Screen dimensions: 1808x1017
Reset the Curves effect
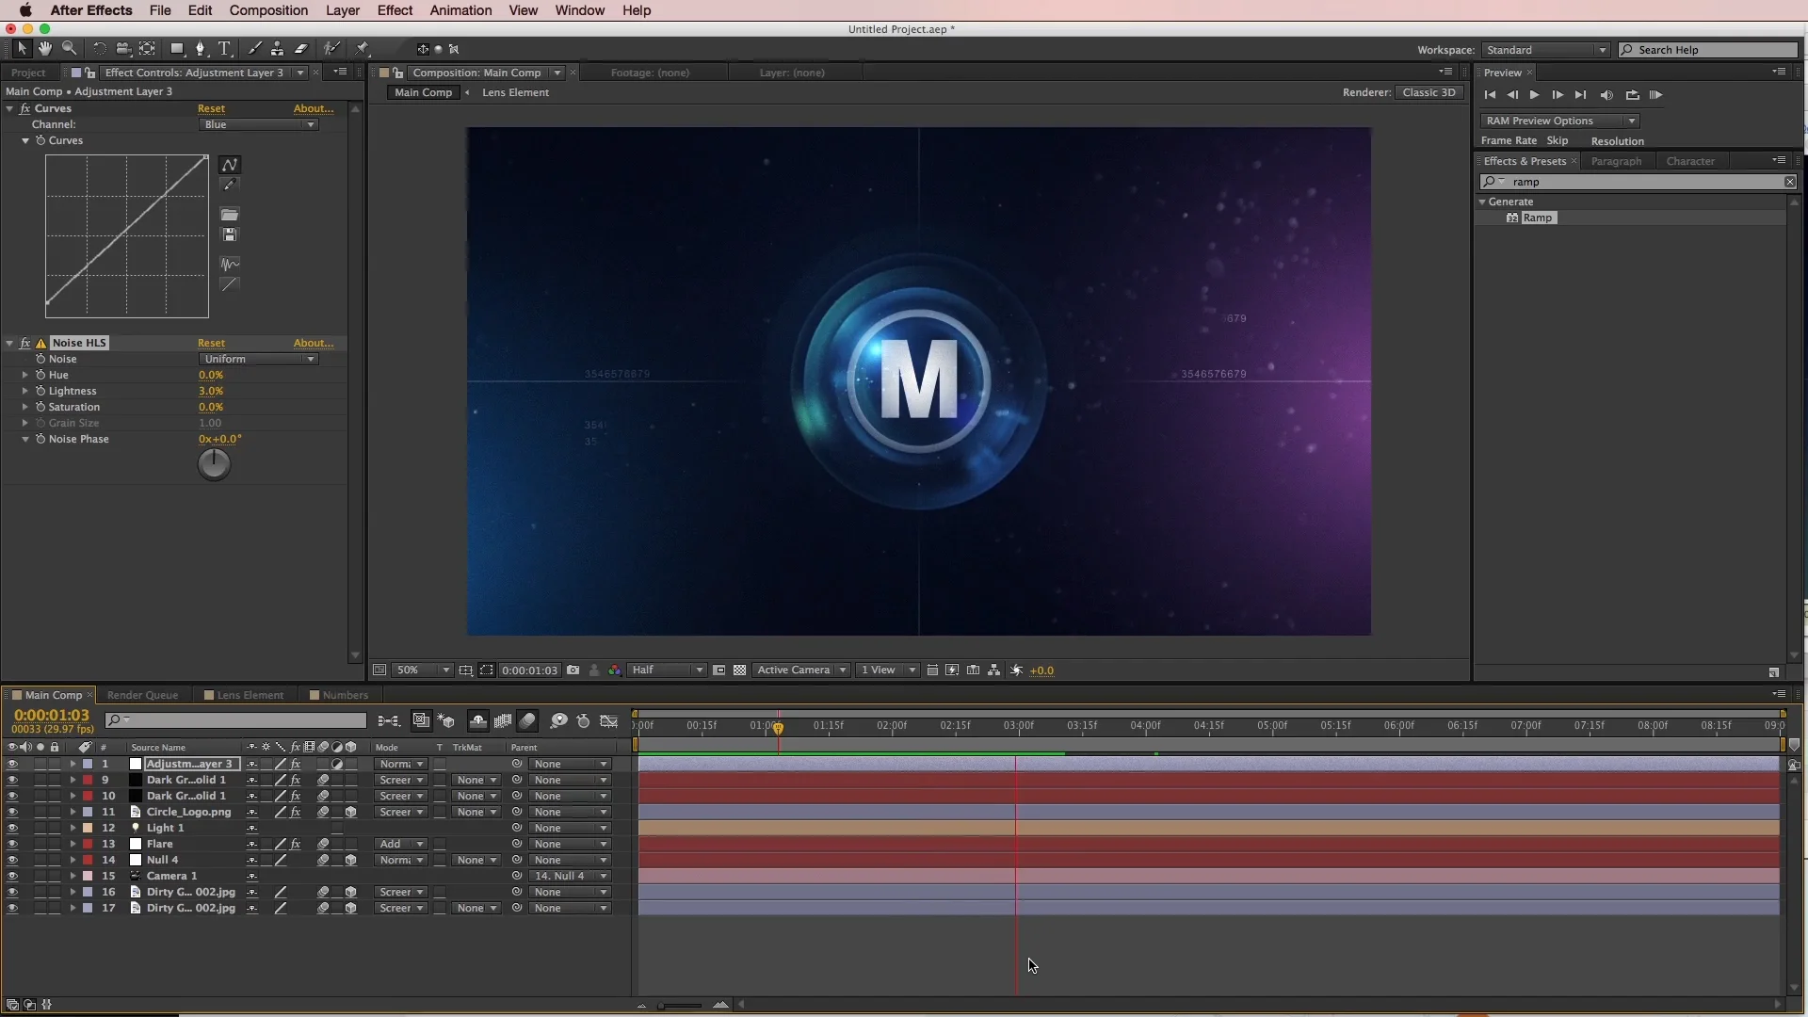tap(211, 107)
